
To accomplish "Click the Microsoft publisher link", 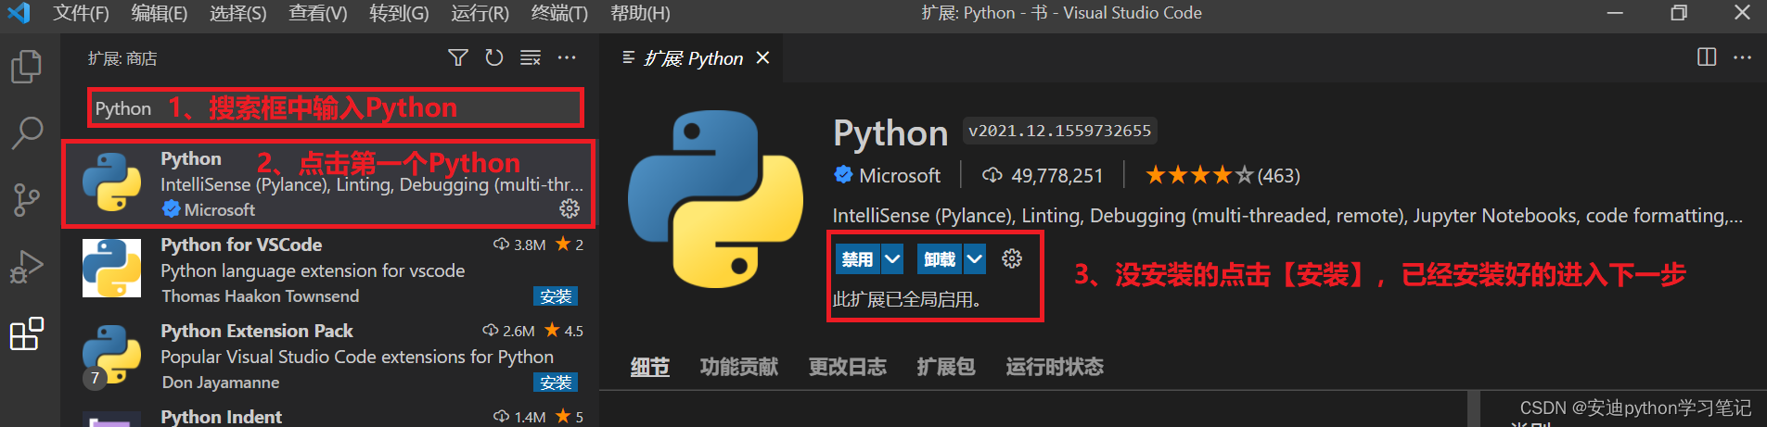I will pos(900,175).
